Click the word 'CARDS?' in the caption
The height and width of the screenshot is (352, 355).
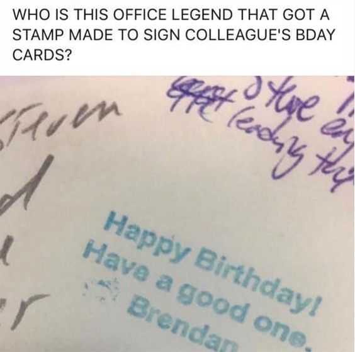click(42, 55)
